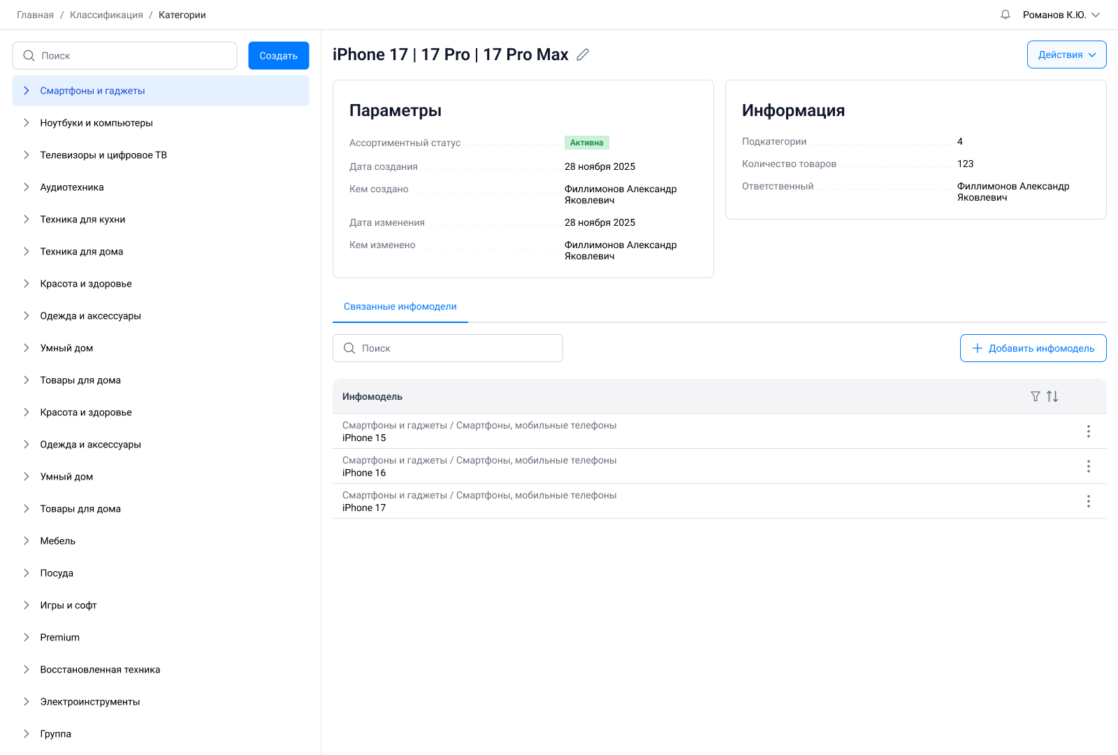
Task: Go to Главная in the breadcrumbs
Action: [35, 15]
